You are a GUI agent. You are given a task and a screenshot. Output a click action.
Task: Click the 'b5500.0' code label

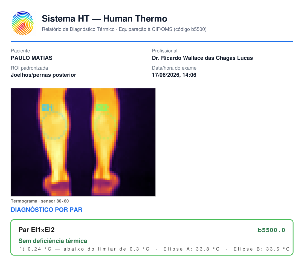[x=271, y=230]
